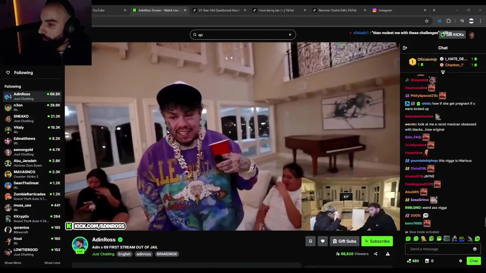Open n3on channel in sidebar
The width and height of the screenshot is (486, 273).
[x=32, y=107]
